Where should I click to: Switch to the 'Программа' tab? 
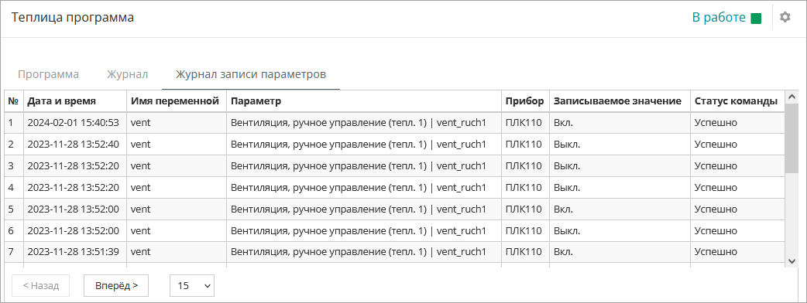[48, 74]
